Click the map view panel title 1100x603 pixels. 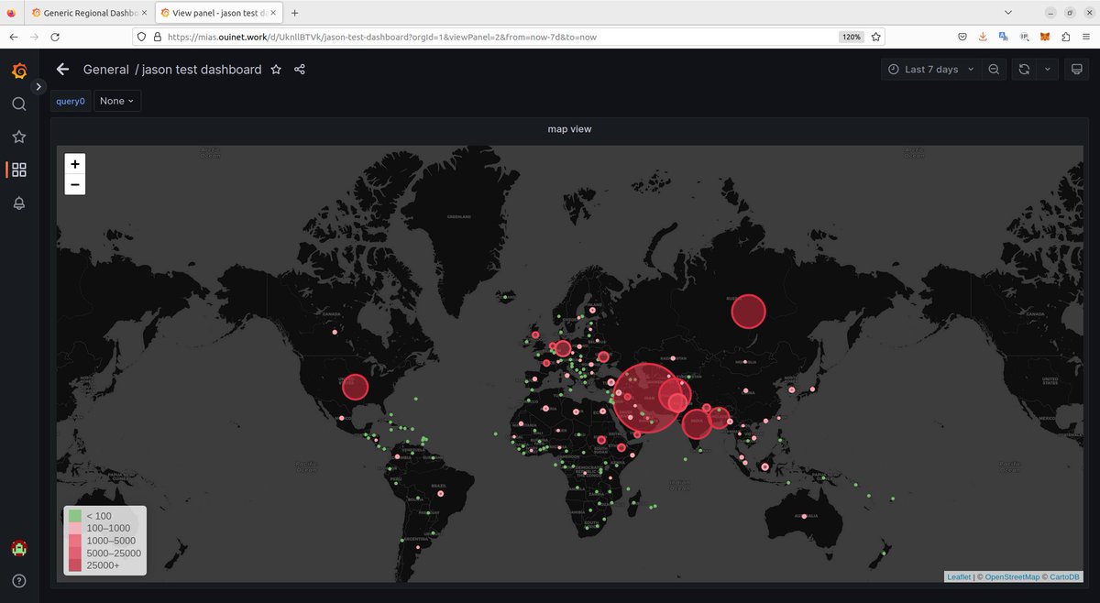(x=569, y=129)
